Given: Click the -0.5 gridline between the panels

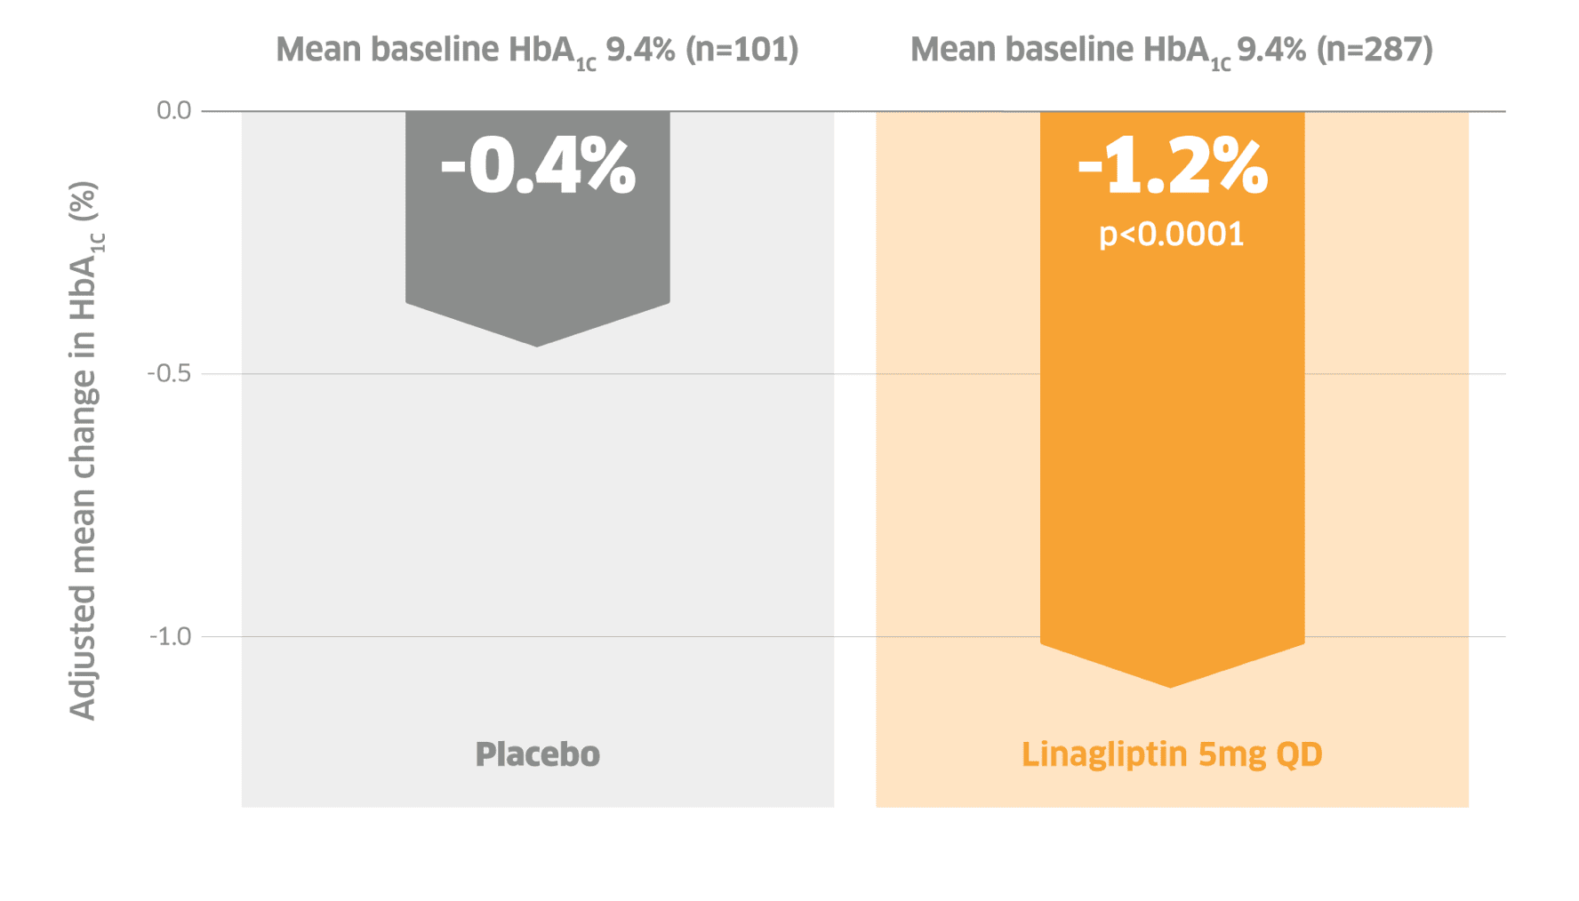Looking at the screenshot, I should click(855, 374).
